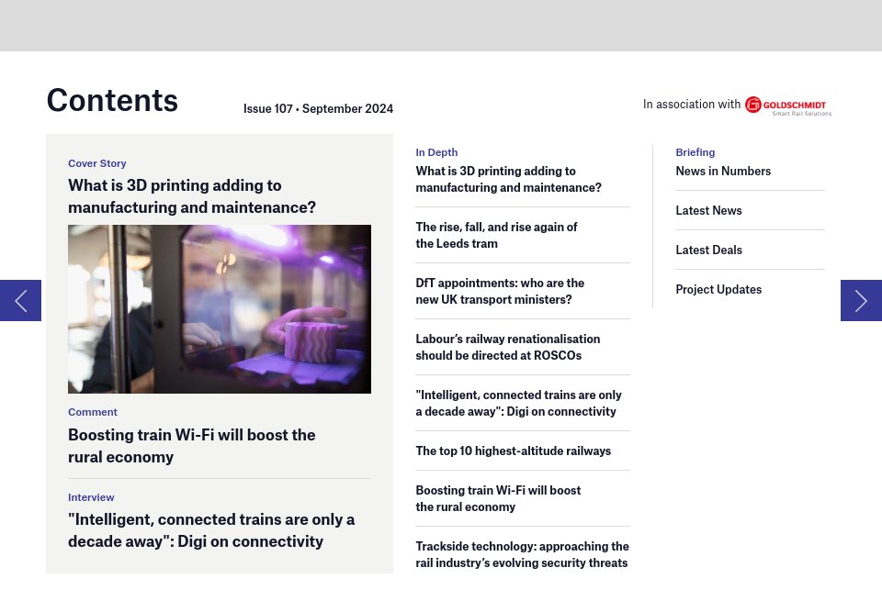The width and height of the screenshot is (882, 601).
Task: Open the 3D printing cover story image
Action: [220, 309]
